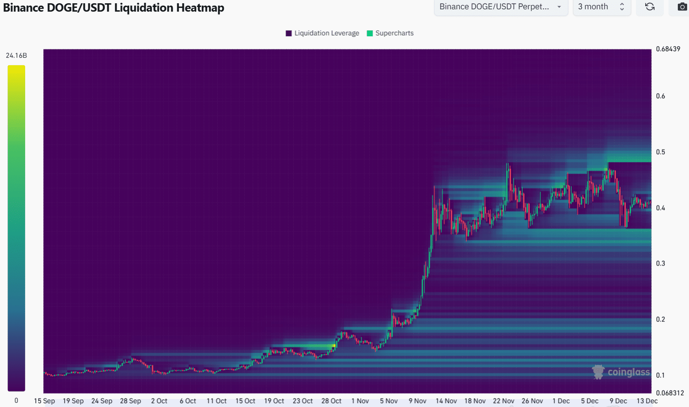
Task: Click the 6 Oct date label
Action: tap(188, 401)
